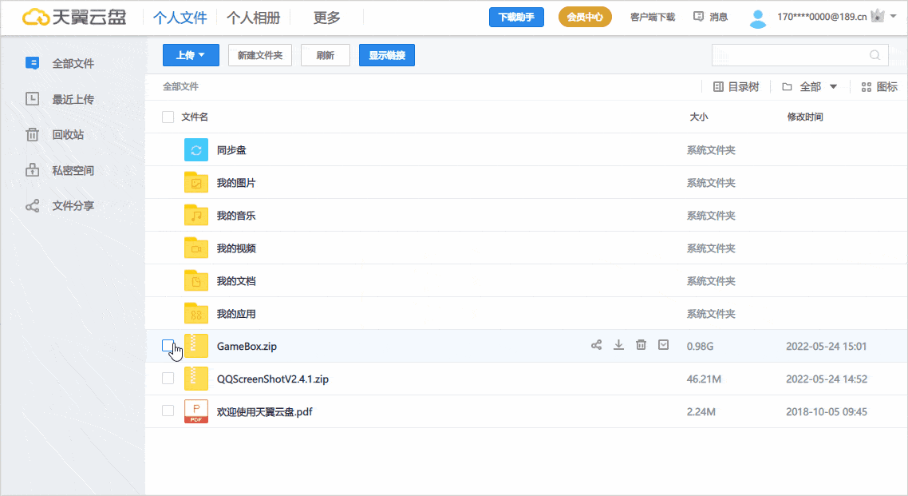Click the trash icon for GameBox.zip

point(641,345)
